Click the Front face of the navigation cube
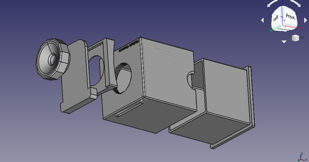309x162 pixels. click(x=290, y=18)
